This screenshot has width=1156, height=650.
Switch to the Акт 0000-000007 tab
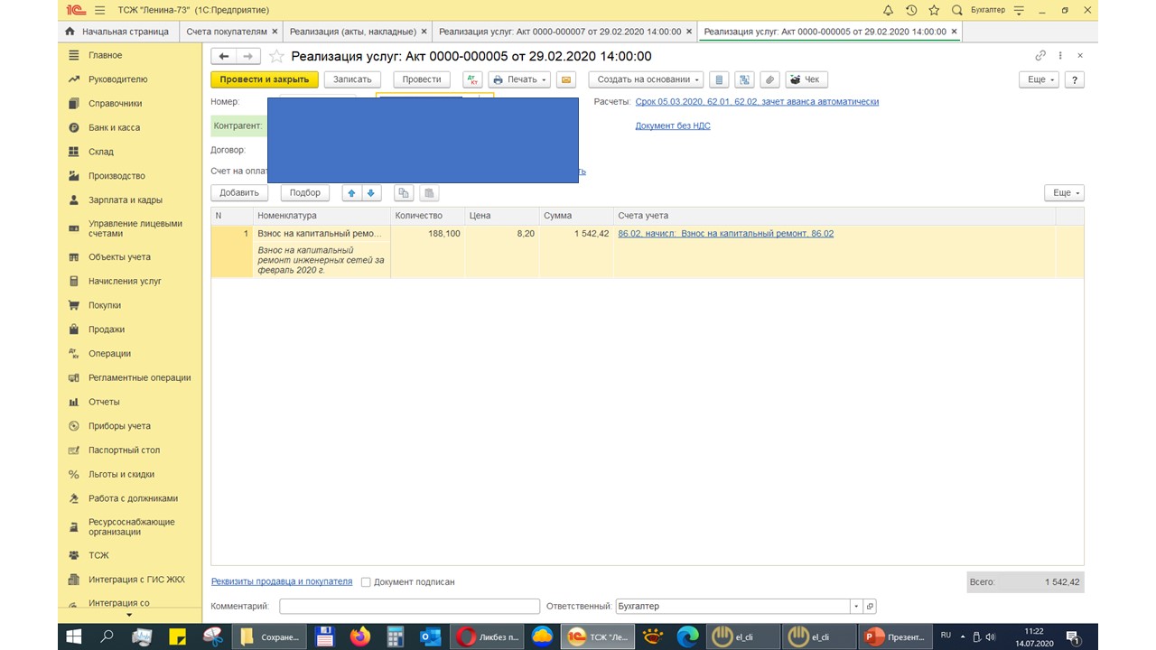click(560, 32)
